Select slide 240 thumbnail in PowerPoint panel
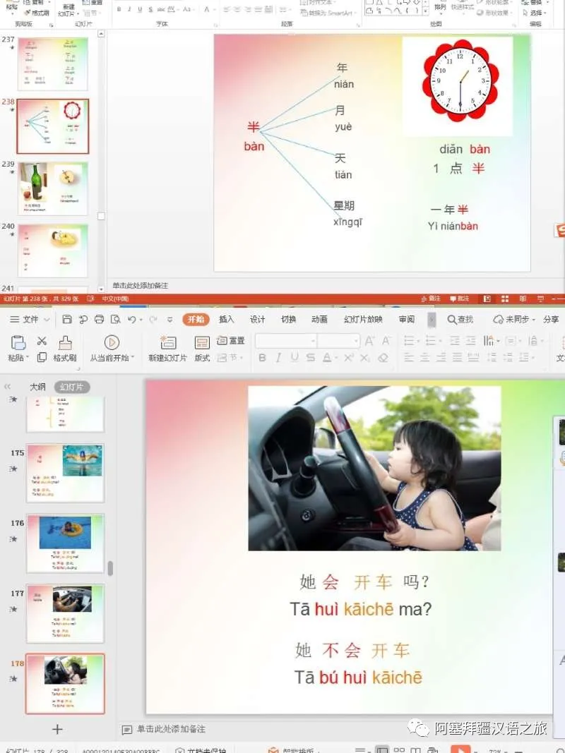This screenshot has height=753, width=565. [x=53, y=251]
